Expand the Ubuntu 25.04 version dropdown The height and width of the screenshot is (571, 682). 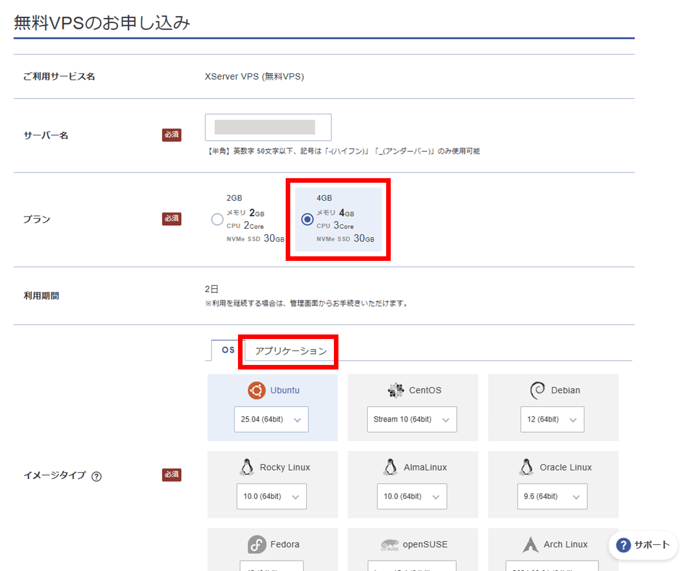tap(271, 419)
